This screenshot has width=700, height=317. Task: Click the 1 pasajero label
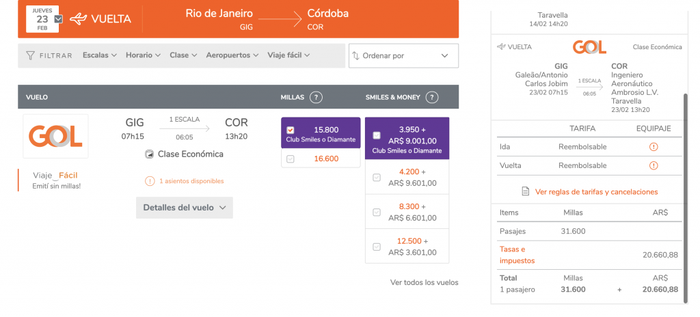click(517, 289)
